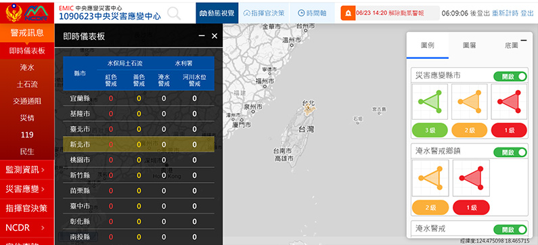Viewport: 538px width, 245px height.
Task: Open 交通通阻 sidebar item
Action: tap(27, 102)
